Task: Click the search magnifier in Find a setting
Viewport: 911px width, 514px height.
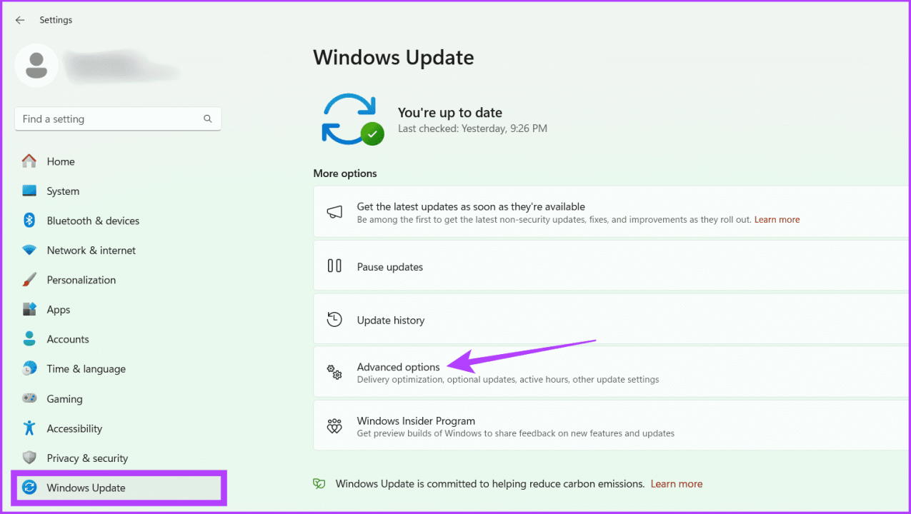Action: pos(207,119)
